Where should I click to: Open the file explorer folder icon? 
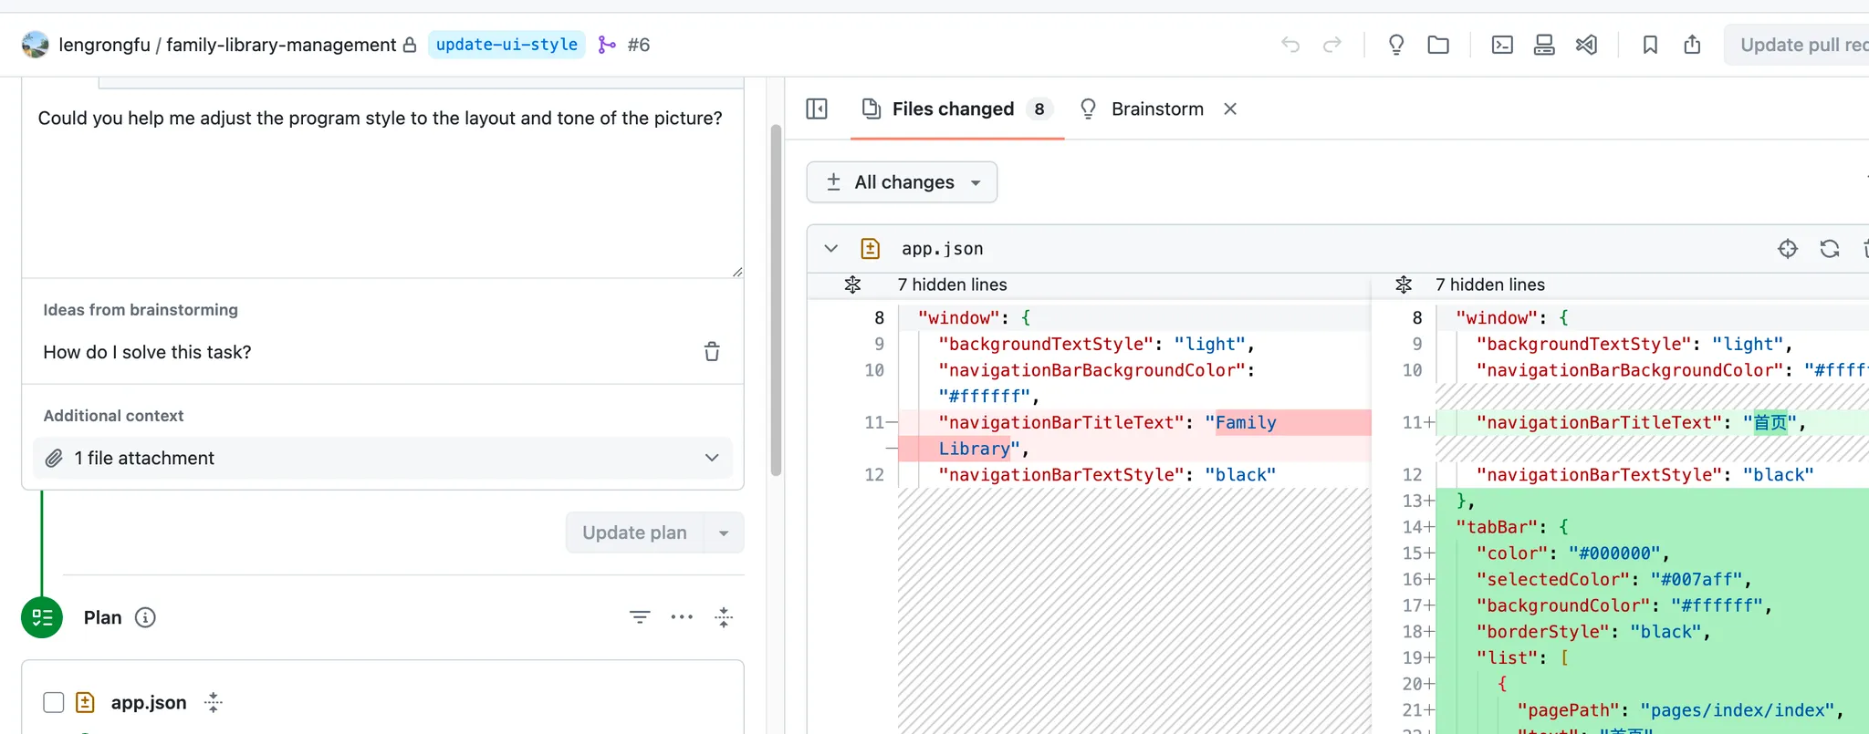point(1438,45)
